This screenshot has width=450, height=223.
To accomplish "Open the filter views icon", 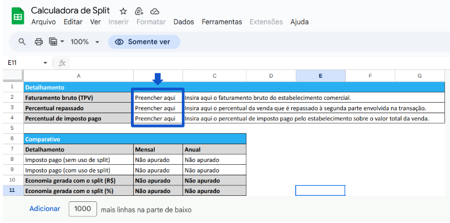I will coord(53,42).
